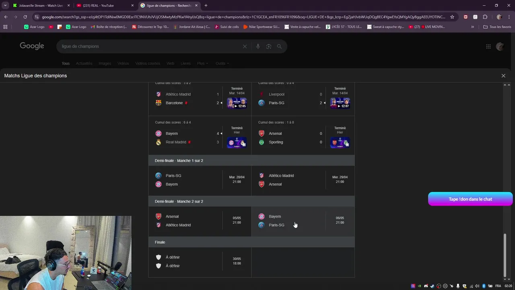Bookmark this page with the star icon
The height and width of the screenshot is (290, 515).
click(452, 17)
